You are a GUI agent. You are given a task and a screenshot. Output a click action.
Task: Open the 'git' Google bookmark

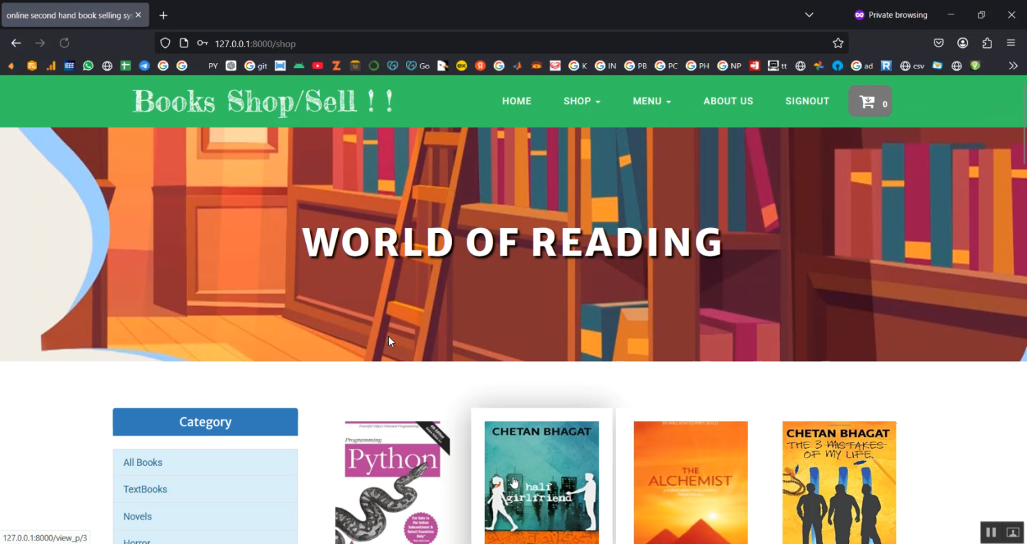256,66
